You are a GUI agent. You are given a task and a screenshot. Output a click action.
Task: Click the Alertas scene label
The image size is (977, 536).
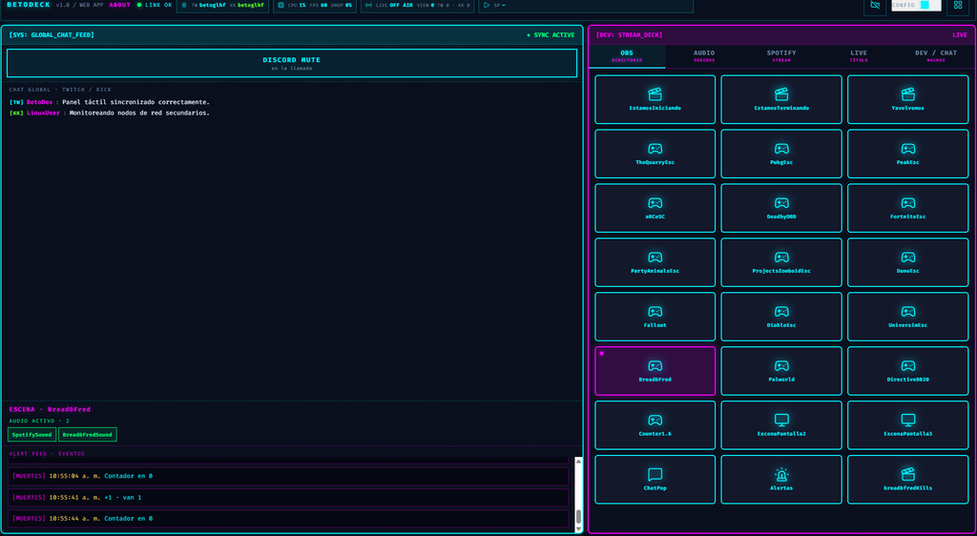(x=781, y=488)
